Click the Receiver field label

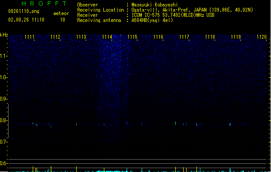pos(87,15)
